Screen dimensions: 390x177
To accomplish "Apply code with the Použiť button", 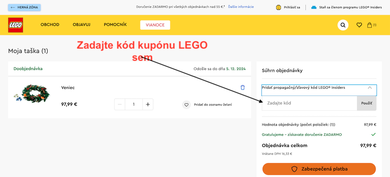I will (367, 103).
